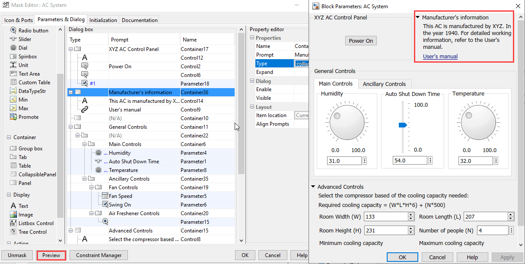Click the Listbox Control icon
525x264 pixels.
[13, 223]
